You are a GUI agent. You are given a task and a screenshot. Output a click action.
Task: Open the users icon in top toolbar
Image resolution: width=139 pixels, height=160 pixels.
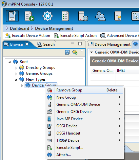pos(100,16)
